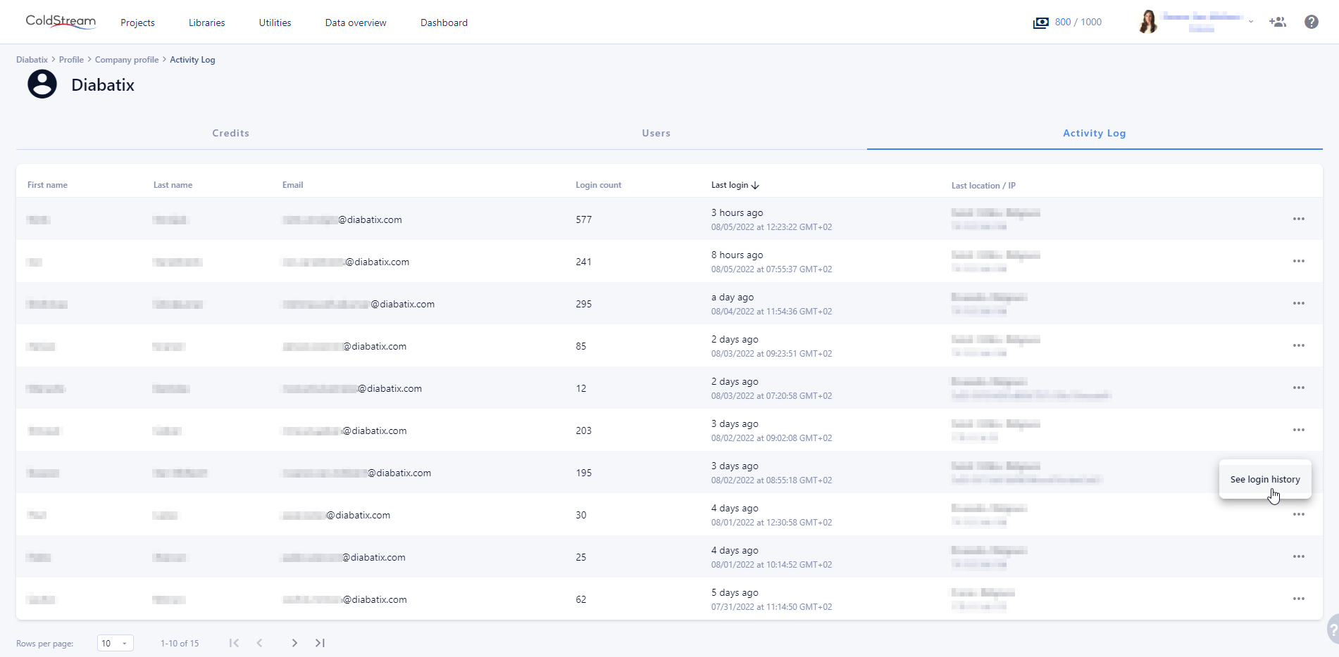Click the login count value 577

tap(583, 219)
